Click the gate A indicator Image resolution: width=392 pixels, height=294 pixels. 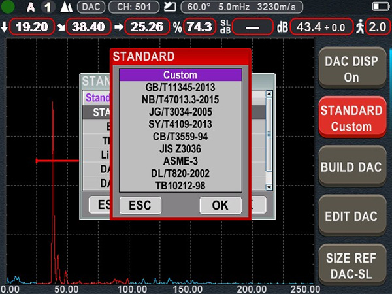click(31, 7)
